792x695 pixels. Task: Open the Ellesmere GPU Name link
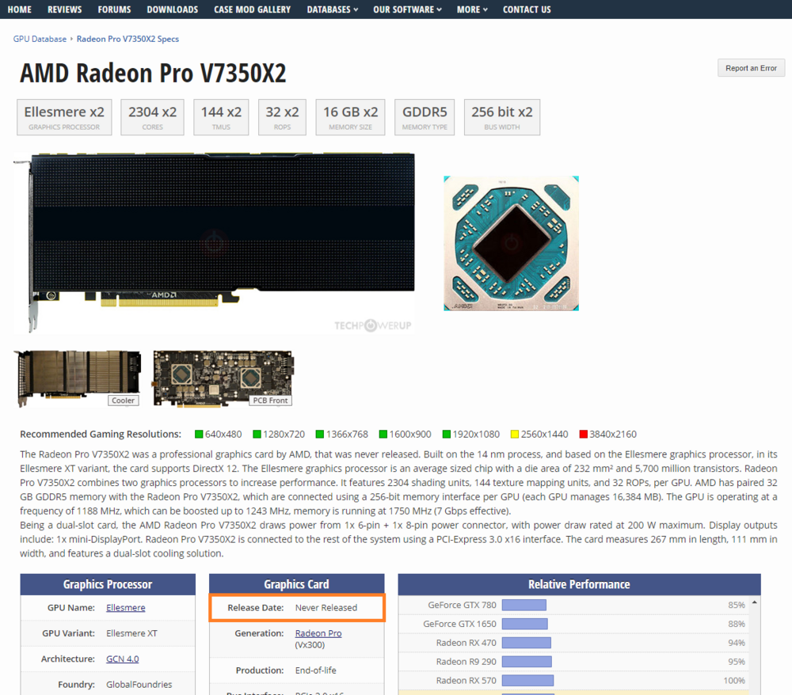(x=125, y=608)
